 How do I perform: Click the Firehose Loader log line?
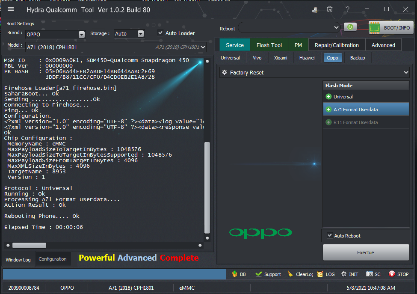click(x=60, y=88)
